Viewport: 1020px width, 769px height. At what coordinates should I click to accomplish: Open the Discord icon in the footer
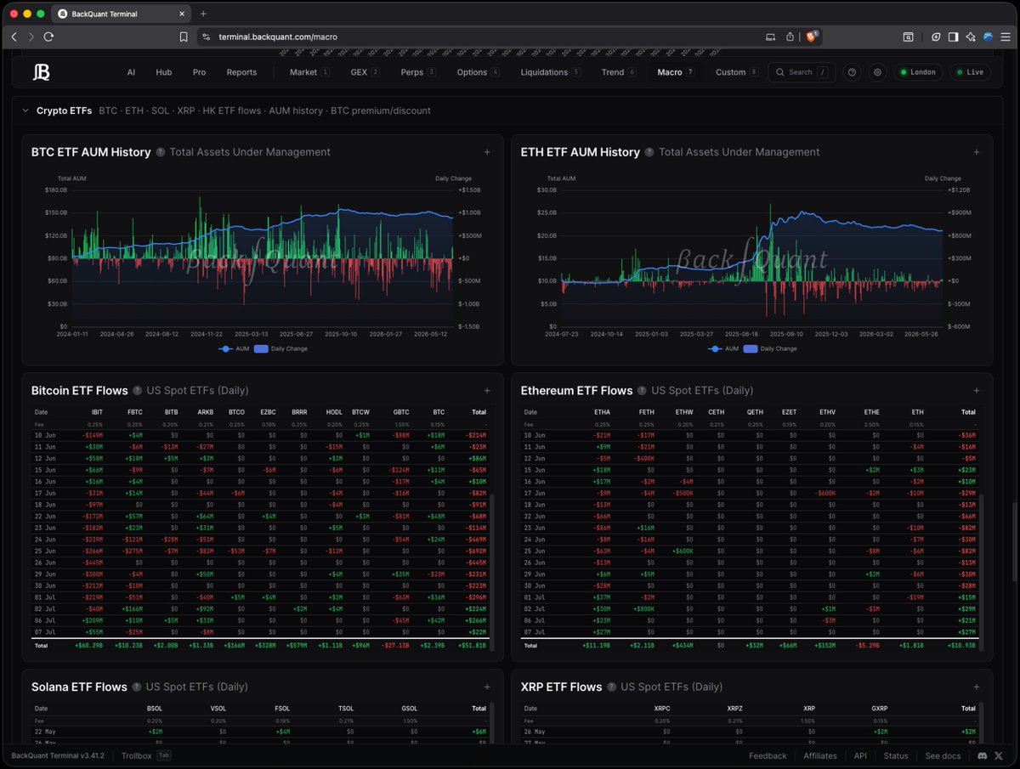[982, 755]
